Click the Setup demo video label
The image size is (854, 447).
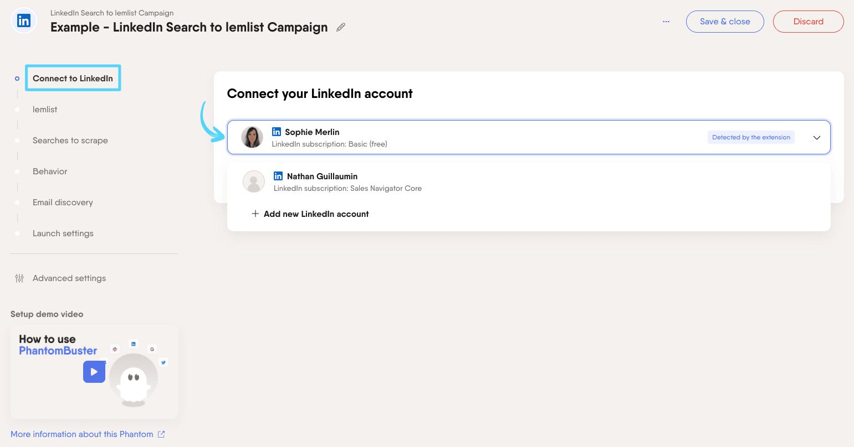(47, 314)
